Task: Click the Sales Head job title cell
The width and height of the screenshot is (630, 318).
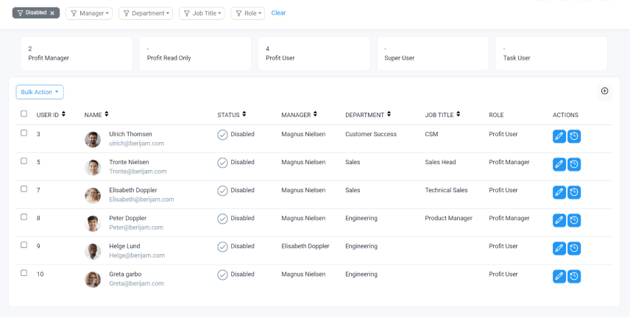Action: tap(440, 162)
